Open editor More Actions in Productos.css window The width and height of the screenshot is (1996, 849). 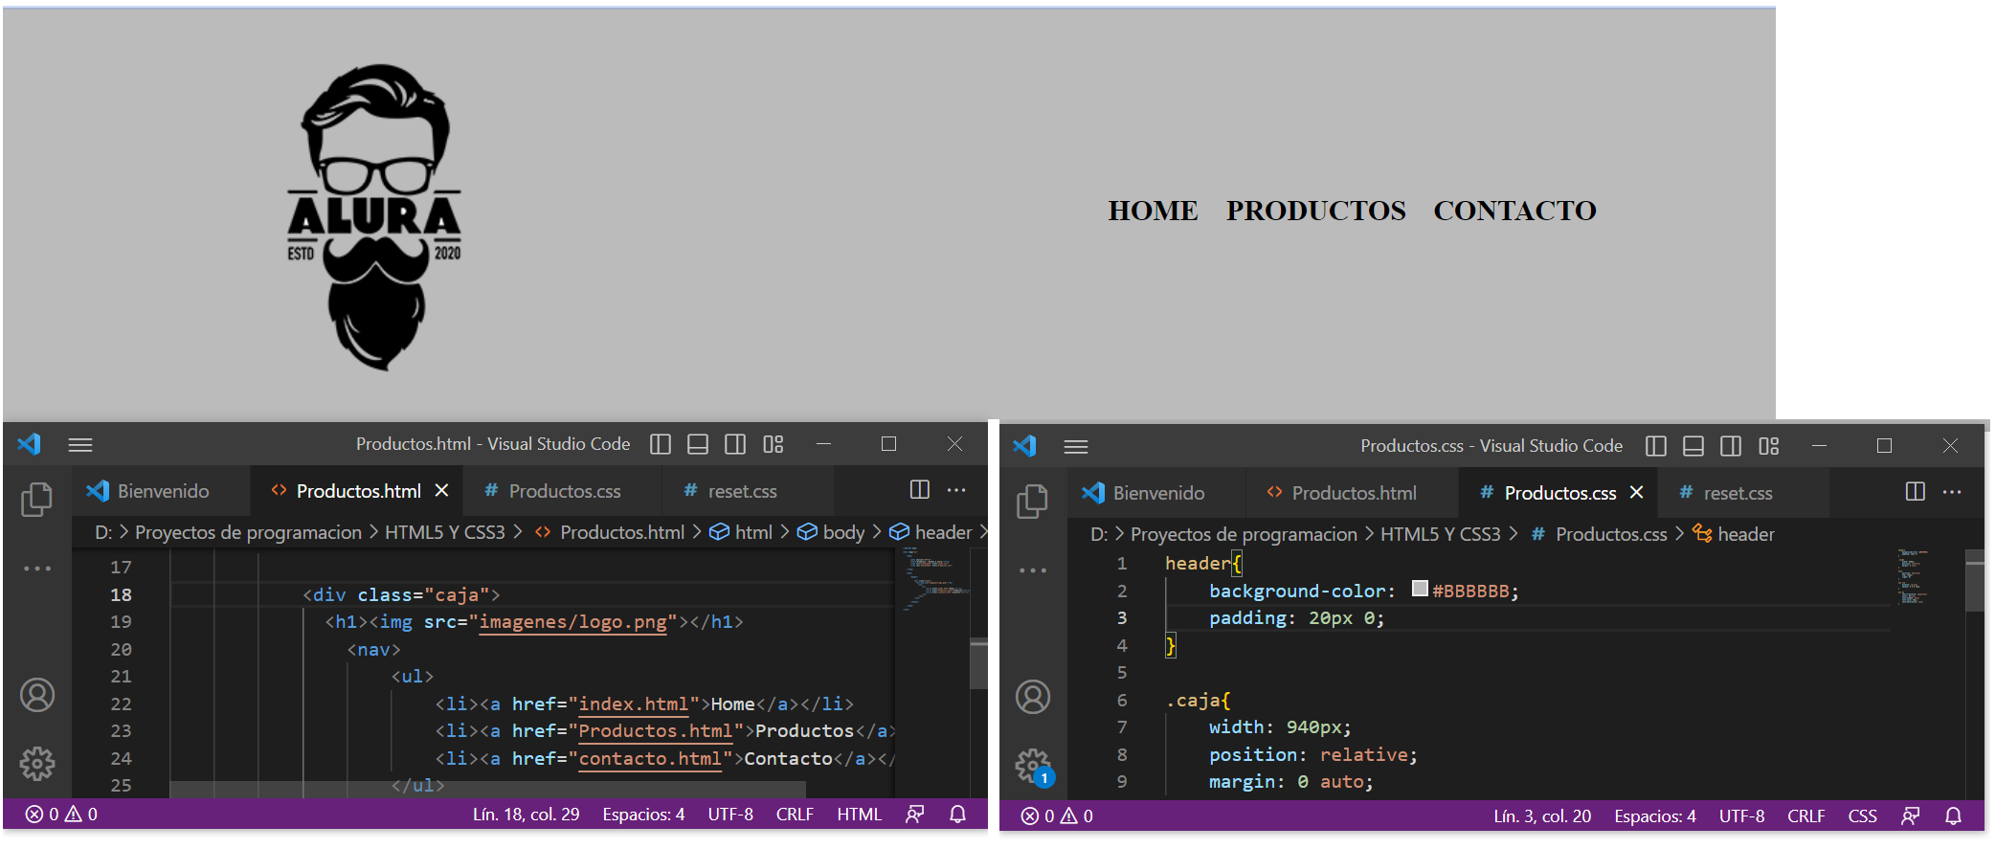point(1952,492)
